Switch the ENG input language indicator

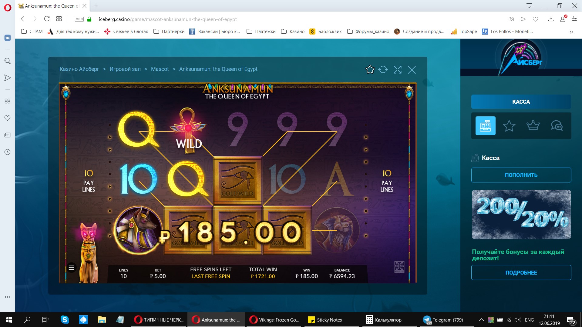tap(529, 320)
